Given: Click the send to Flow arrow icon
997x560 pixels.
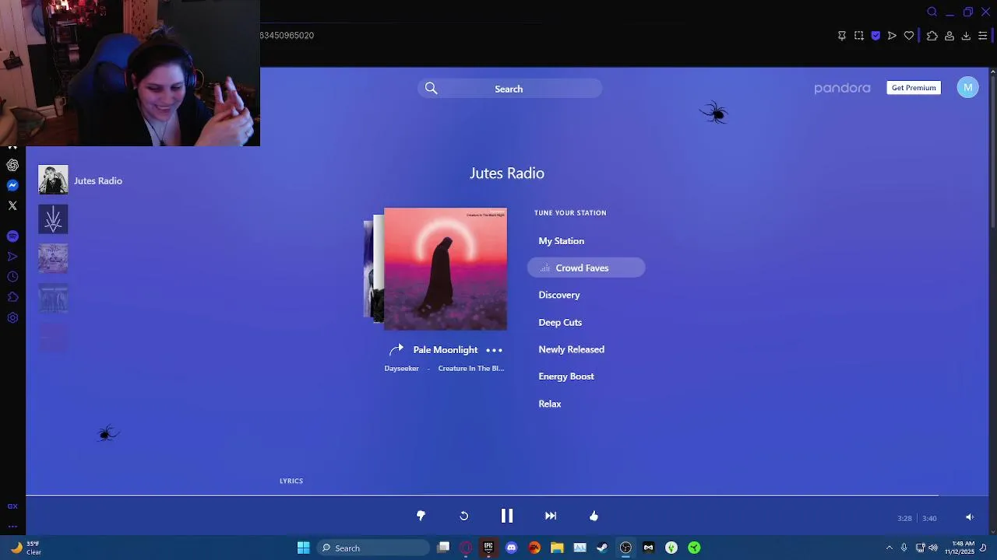Looking at the screenshot, I should (x=892, y=36).
